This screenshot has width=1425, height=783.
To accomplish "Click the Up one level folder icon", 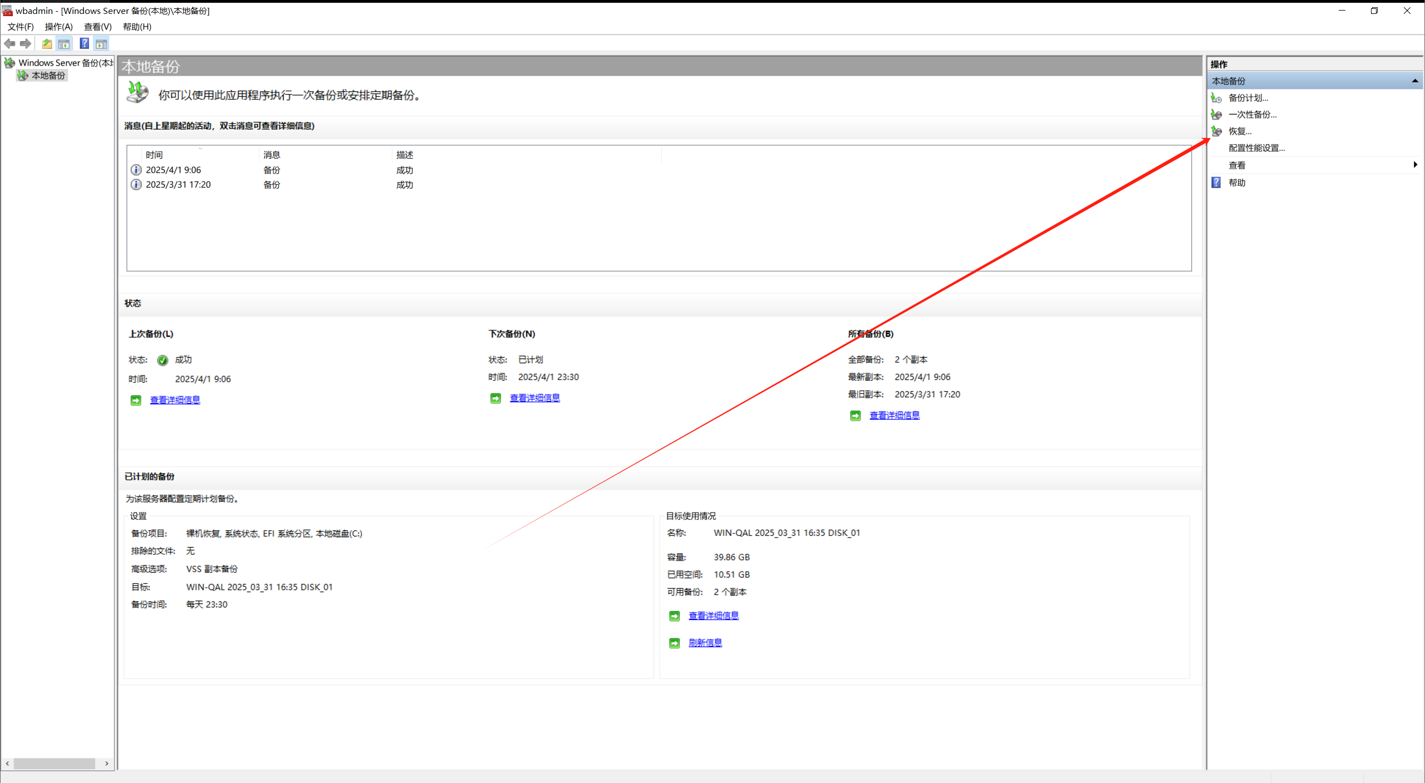I will point(47,43).
